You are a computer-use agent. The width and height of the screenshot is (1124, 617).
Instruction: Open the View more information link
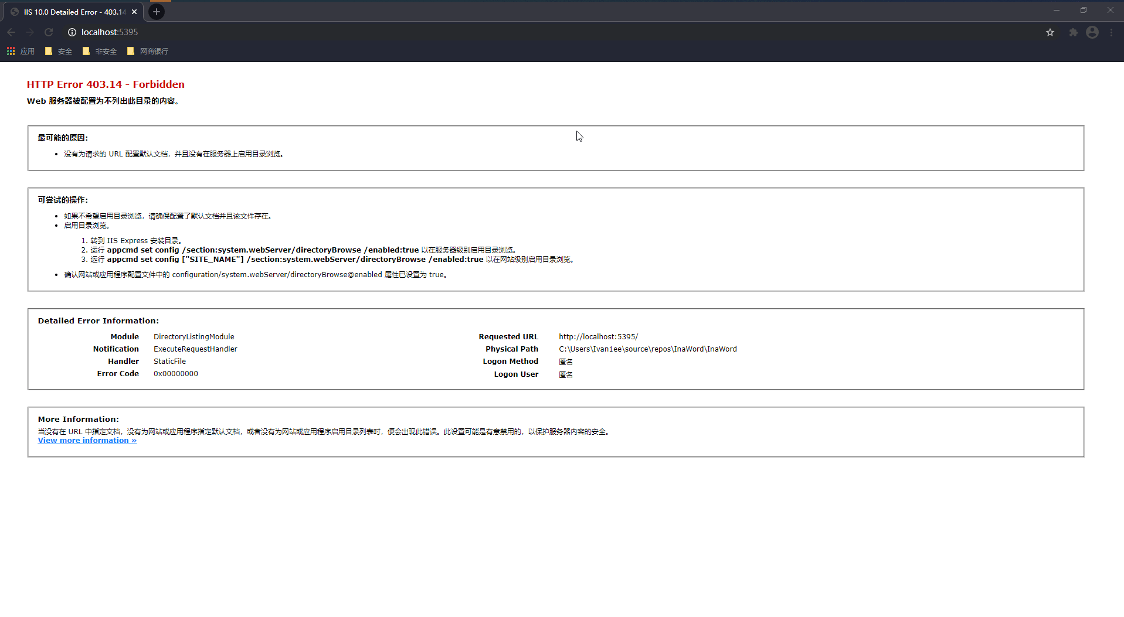tap(87, 441)
